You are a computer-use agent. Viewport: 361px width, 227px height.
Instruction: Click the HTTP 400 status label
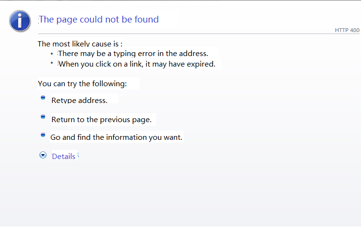pos(347,30)
